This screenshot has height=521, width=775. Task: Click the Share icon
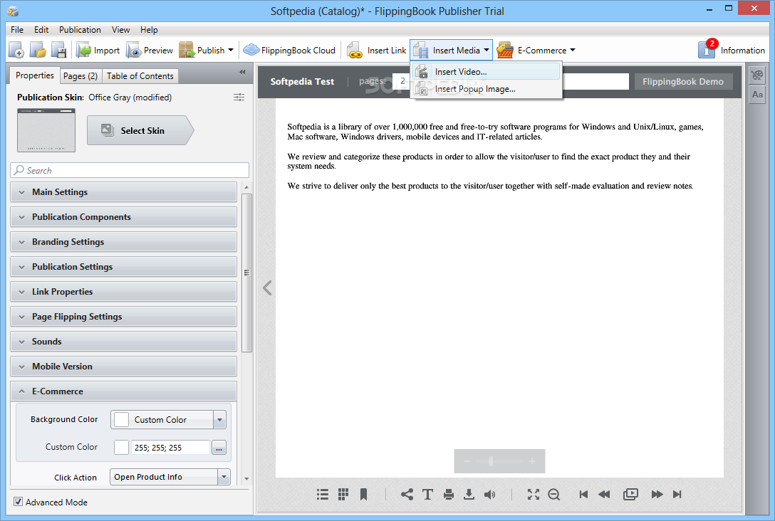pos(407,495)
